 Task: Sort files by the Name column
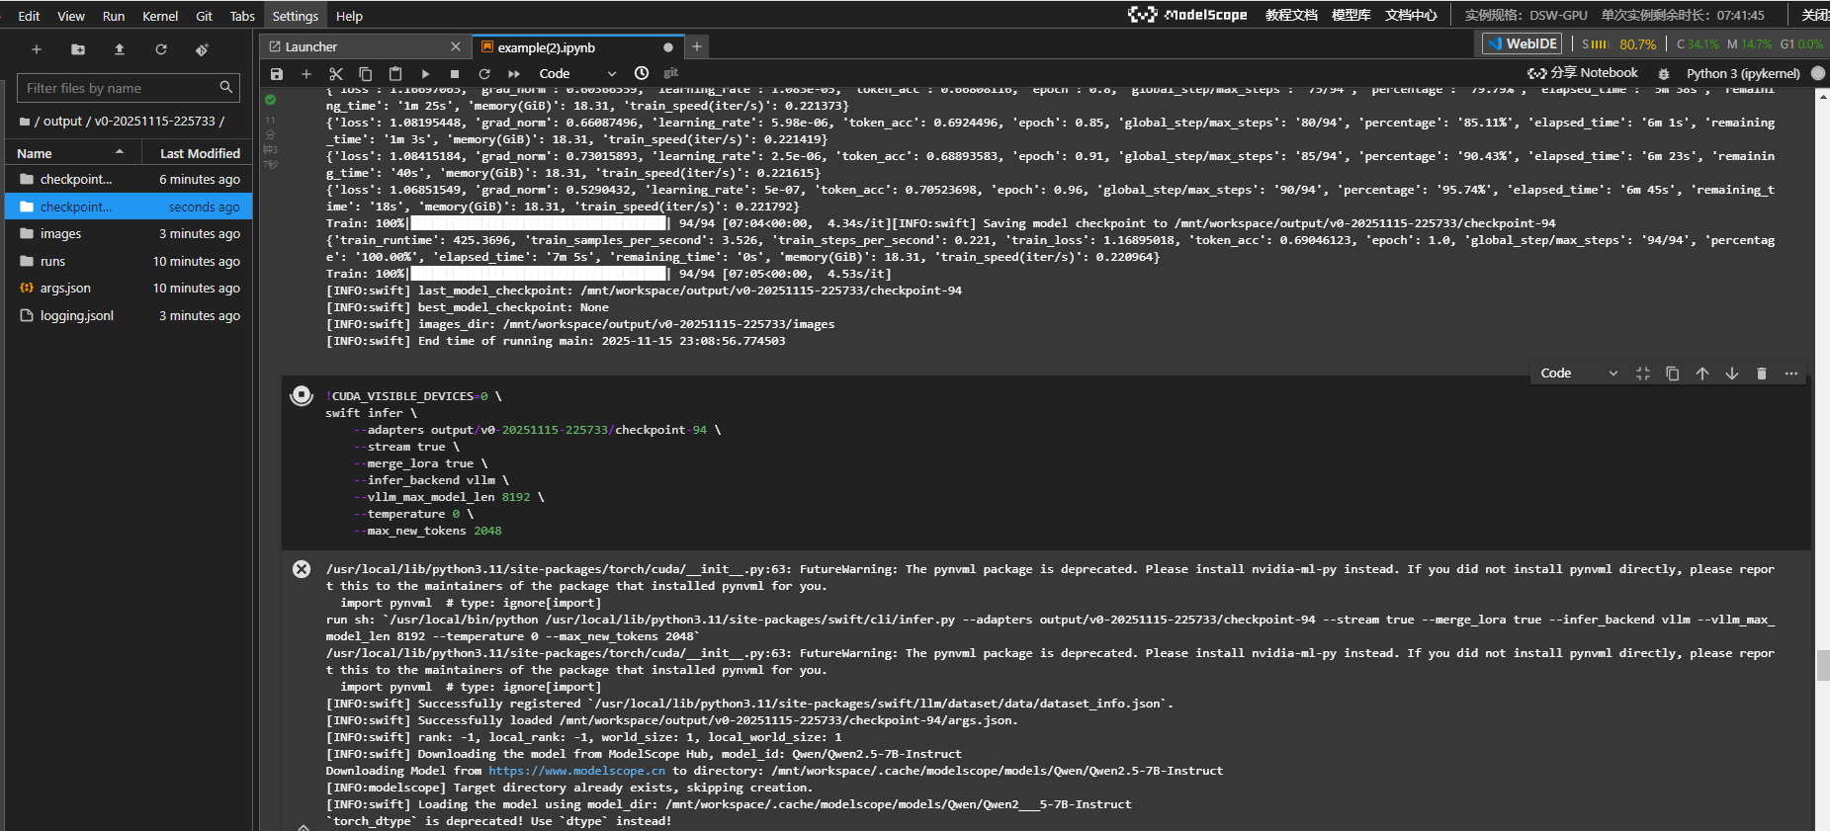(x=70, y=153)
